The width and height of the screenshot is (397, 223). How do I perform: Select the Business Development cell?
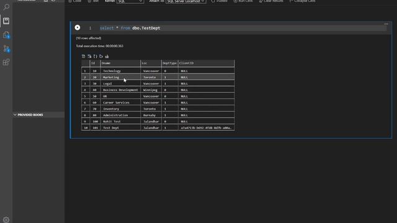pos(120,90)
